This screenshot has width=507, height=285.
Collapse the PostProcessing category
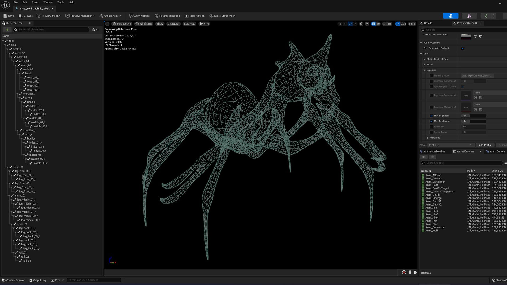(x=421, y=43)
